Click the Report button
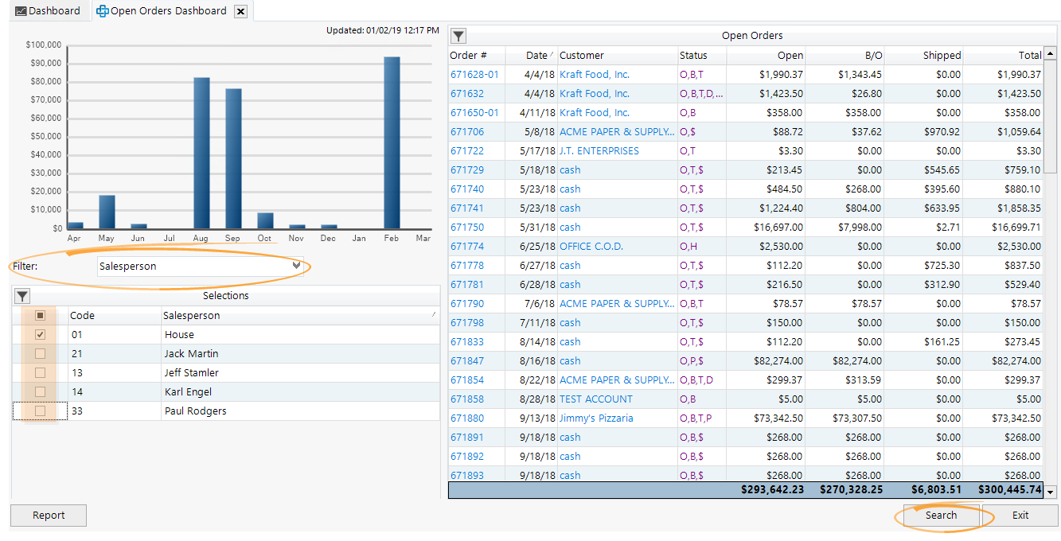 (48, 516)
